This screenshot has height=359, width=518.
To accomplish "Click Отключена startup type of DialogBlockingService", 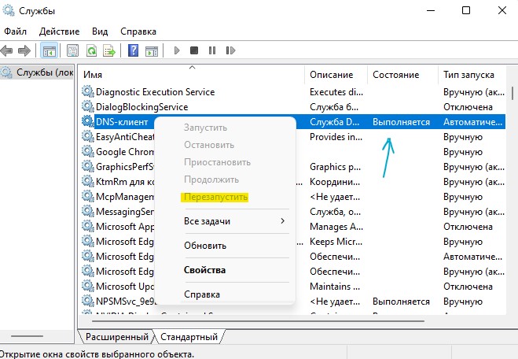I will pos(468,107).
